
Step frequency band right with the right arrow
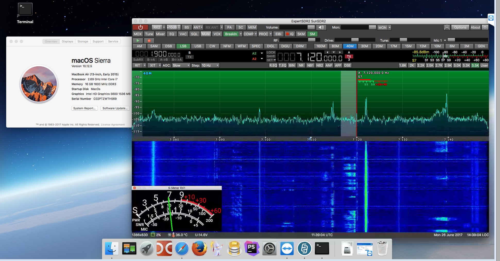coord(340,52)
